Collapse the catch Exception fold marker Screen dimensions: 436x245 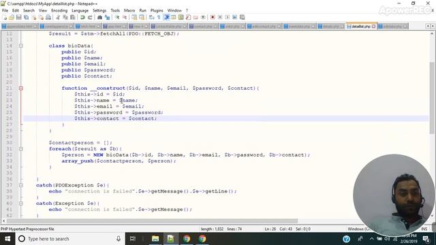(21, 203)
